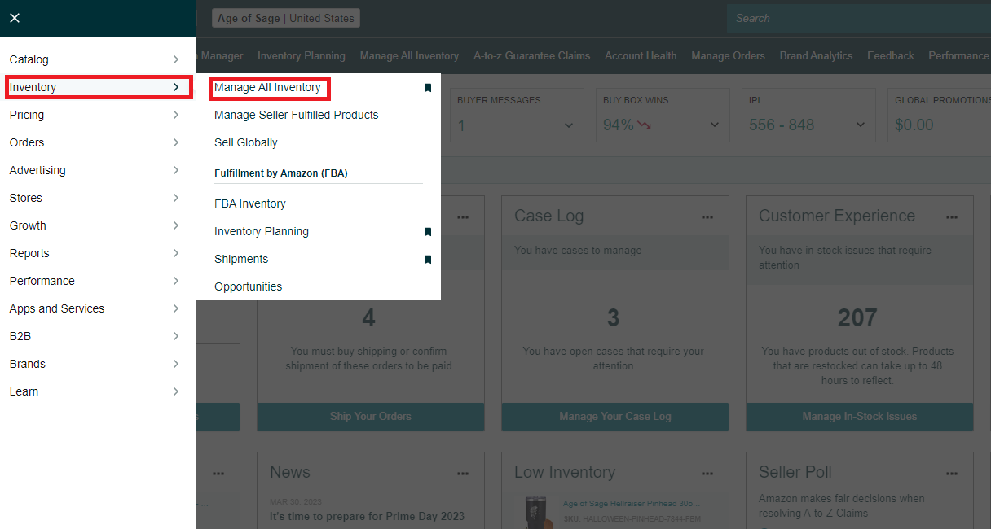Viewport: 991px width, 529px height.
Task: Expand the Buy Box Wins dropdown
Action: [x=715, y=125]
